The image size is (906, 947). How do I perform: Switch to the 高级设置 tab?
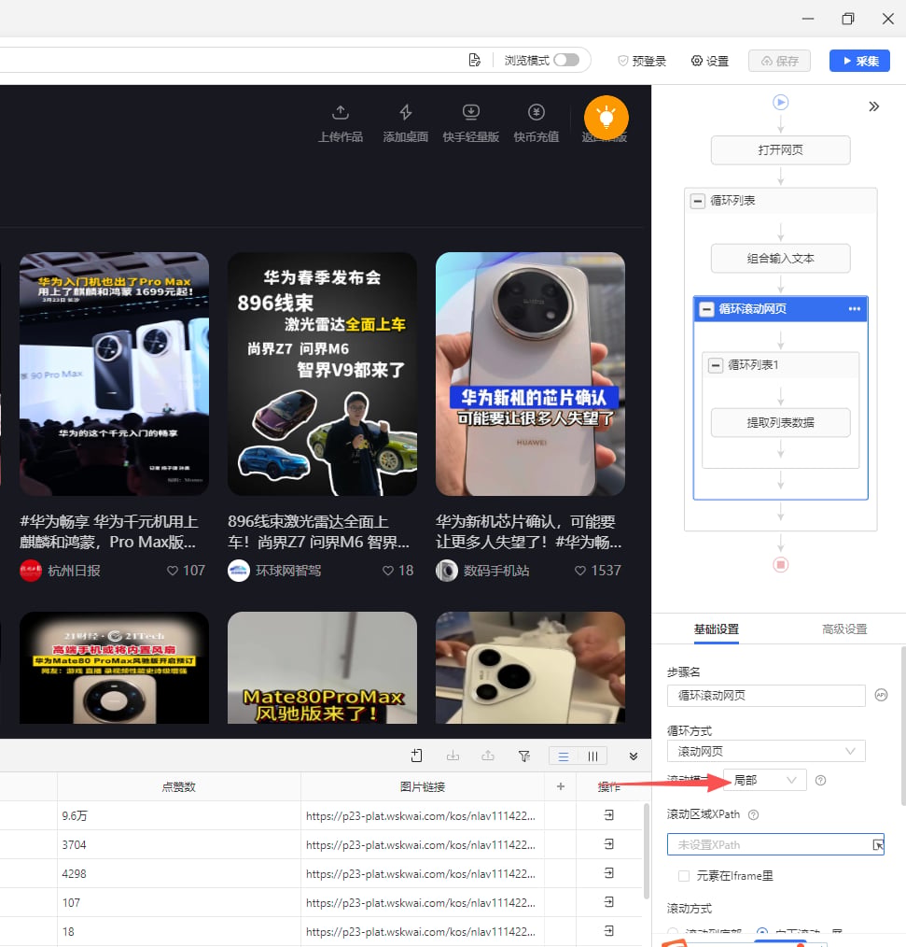844,629
